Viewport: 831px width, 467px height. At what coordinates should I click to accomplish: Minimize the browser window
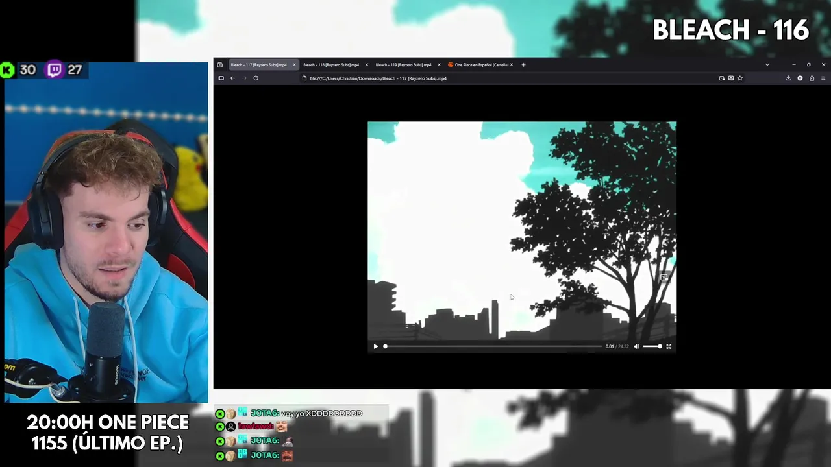tap(793, 65)
